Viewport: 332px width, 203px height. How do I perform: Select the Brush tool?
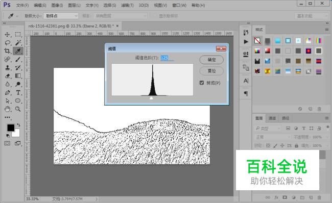[x=18, y=59]
